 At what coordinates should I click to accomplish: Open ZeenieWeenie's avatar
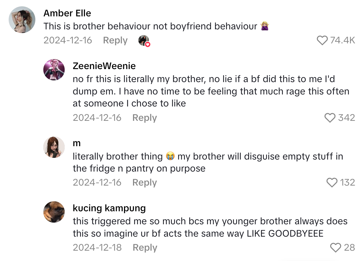coord(54,70)
